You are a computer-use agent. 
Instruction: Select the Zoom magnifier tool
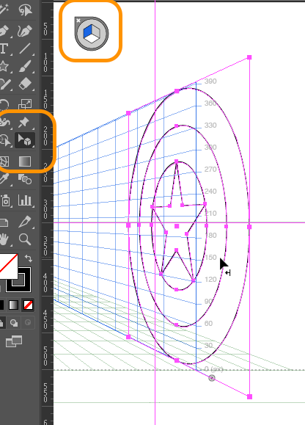[x=25, y=239]
